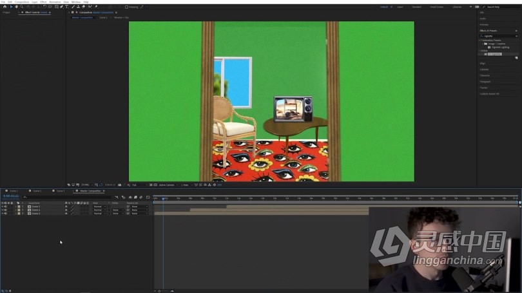The width and height of the screenshot is (522, 293).
Task: Select the Eraser tool
Action: pos(84,6)
